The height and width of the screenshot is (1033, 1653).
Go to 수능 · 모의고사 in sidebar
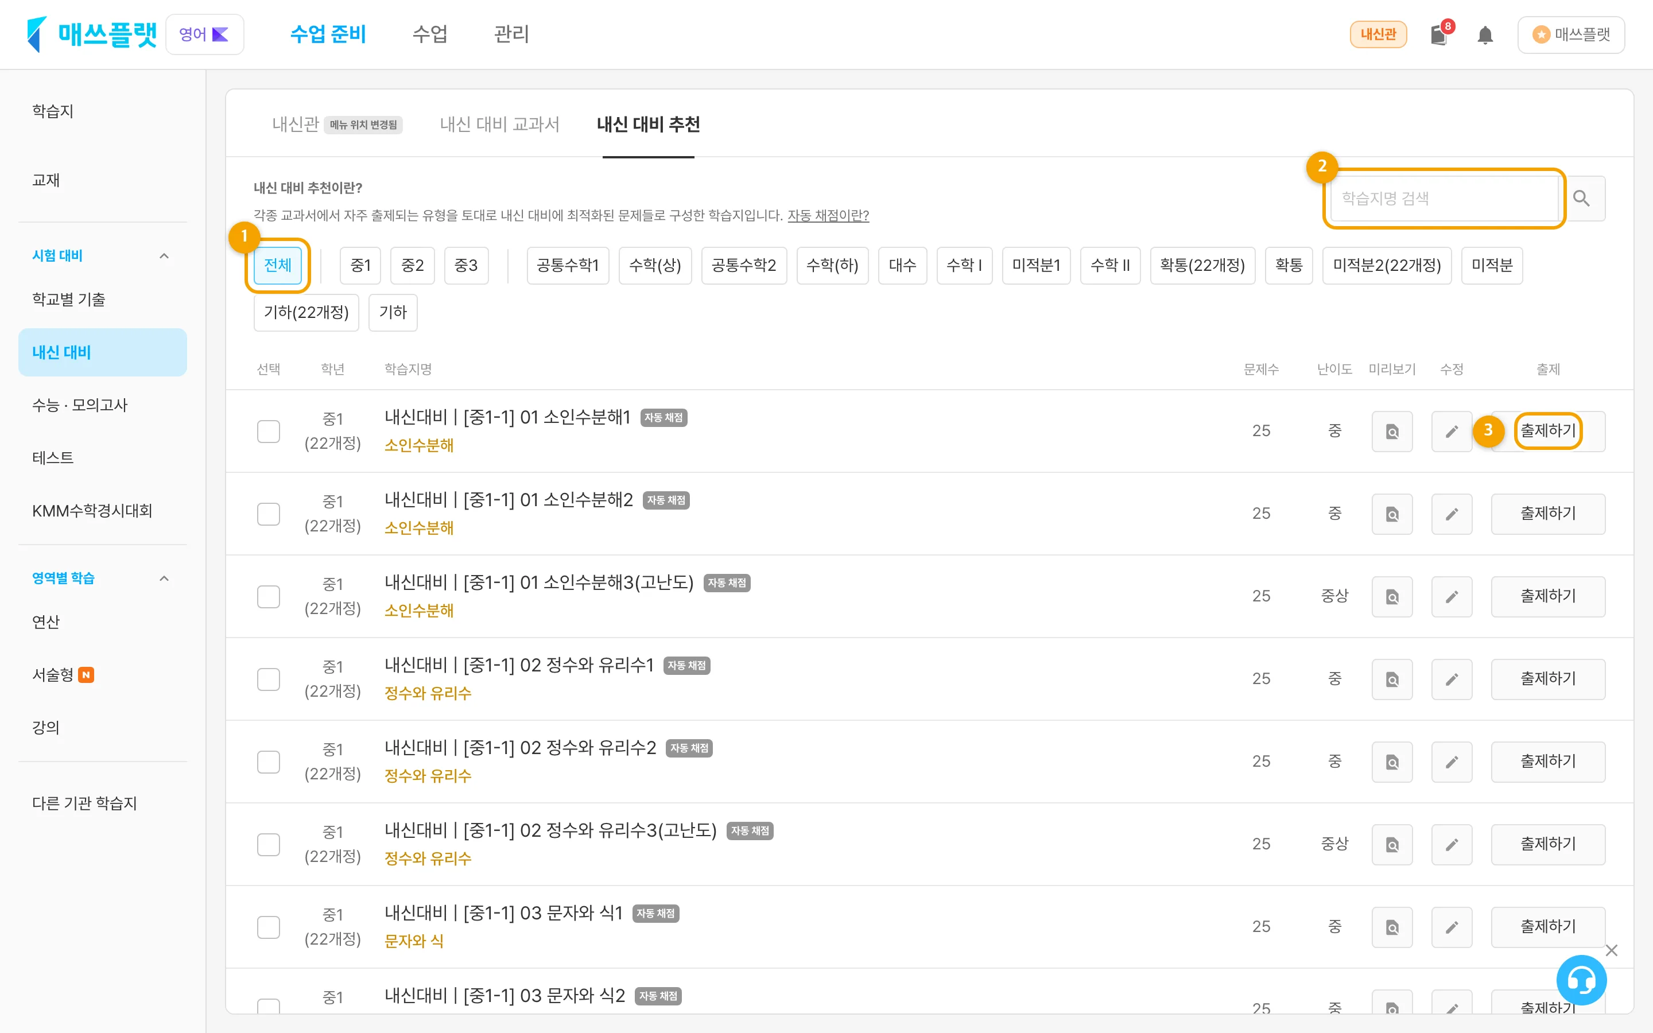(x=80, y=405)
